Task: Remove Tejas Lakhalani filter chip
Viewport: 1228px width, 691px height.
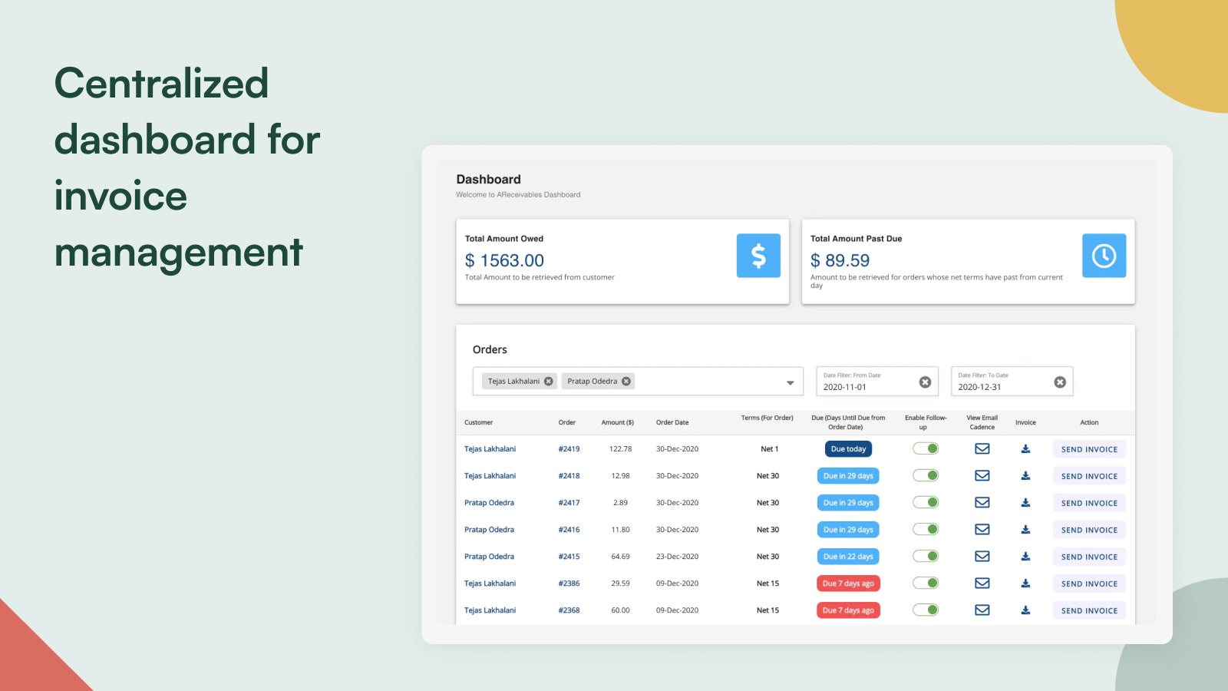Action: pyautogui.click(x=548, y=381)
